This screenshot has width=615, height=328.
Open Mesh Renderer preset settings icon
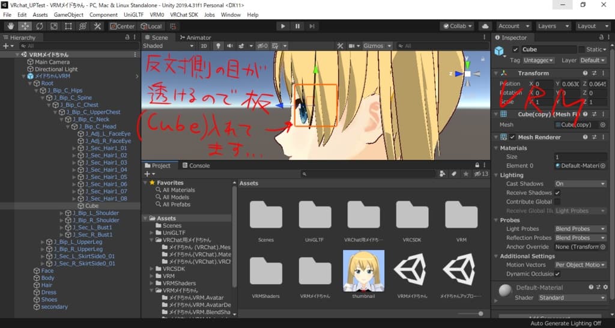click(x=594, y=138)
